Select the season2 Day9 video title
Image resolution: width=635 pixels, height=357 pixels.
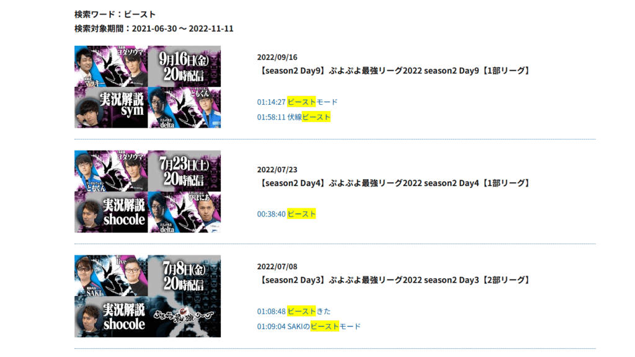click(x=394, y=71)
